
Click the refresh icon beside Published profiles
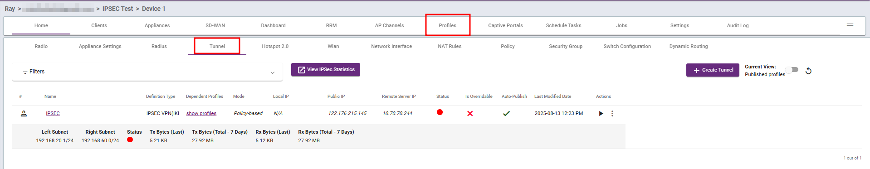point(808,71)
